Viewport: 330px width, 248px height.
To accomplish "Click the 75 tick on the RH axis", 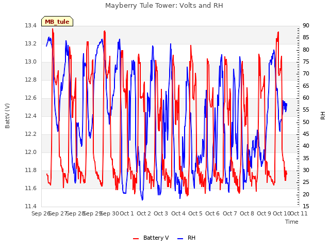I will point(306,62).
